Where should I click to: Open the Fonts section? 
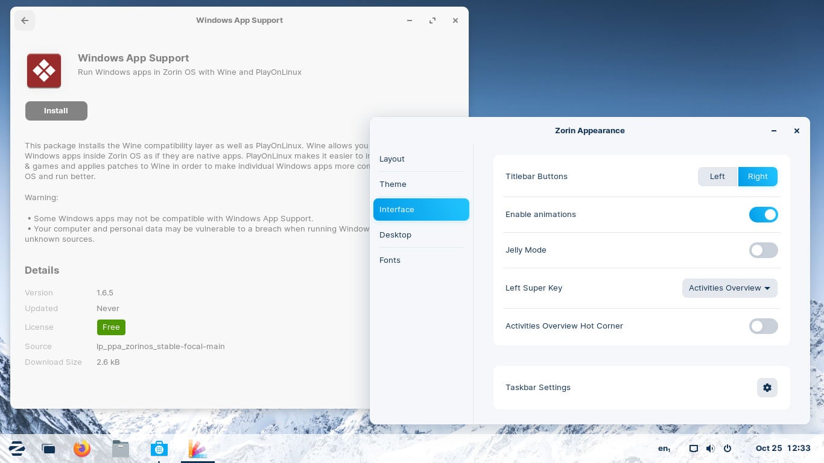point(421,260)
